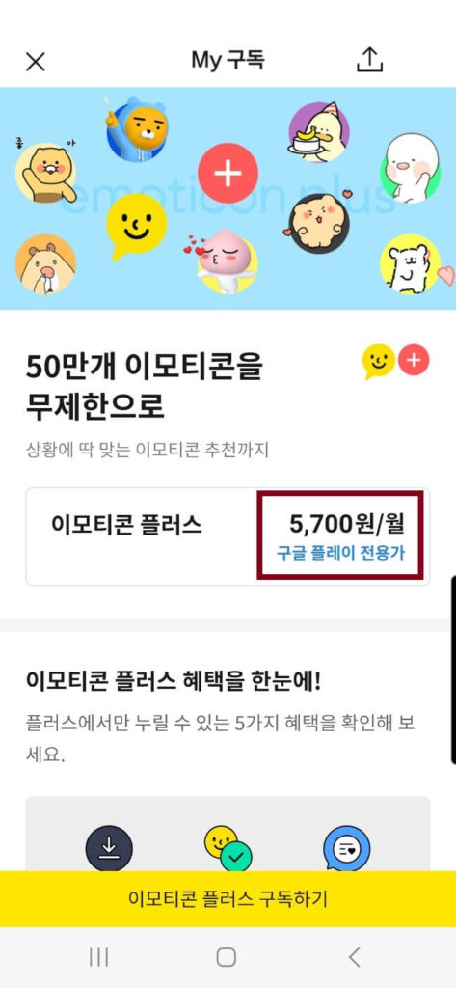This screenshot has width=456, height=988.
Task: Tap the smiley with green checkmark benefit icon
Action: pos(228,848)
